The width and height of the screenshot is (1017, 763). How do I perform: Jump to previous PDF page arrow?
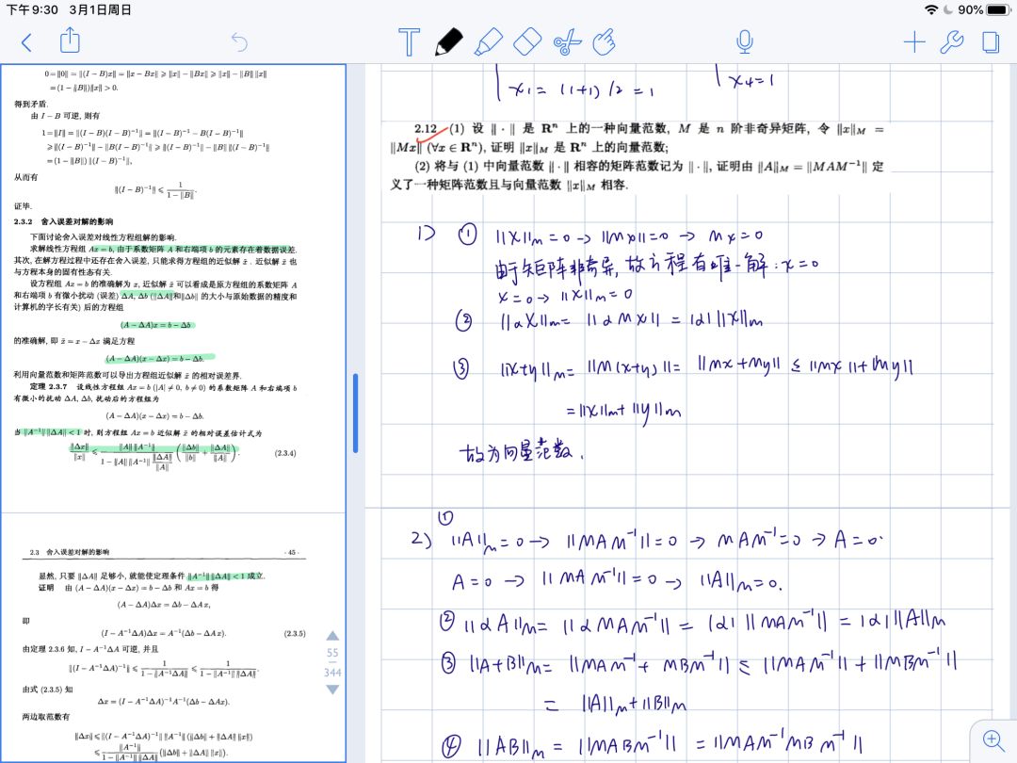pyautogui.click(x=332, y=636)
